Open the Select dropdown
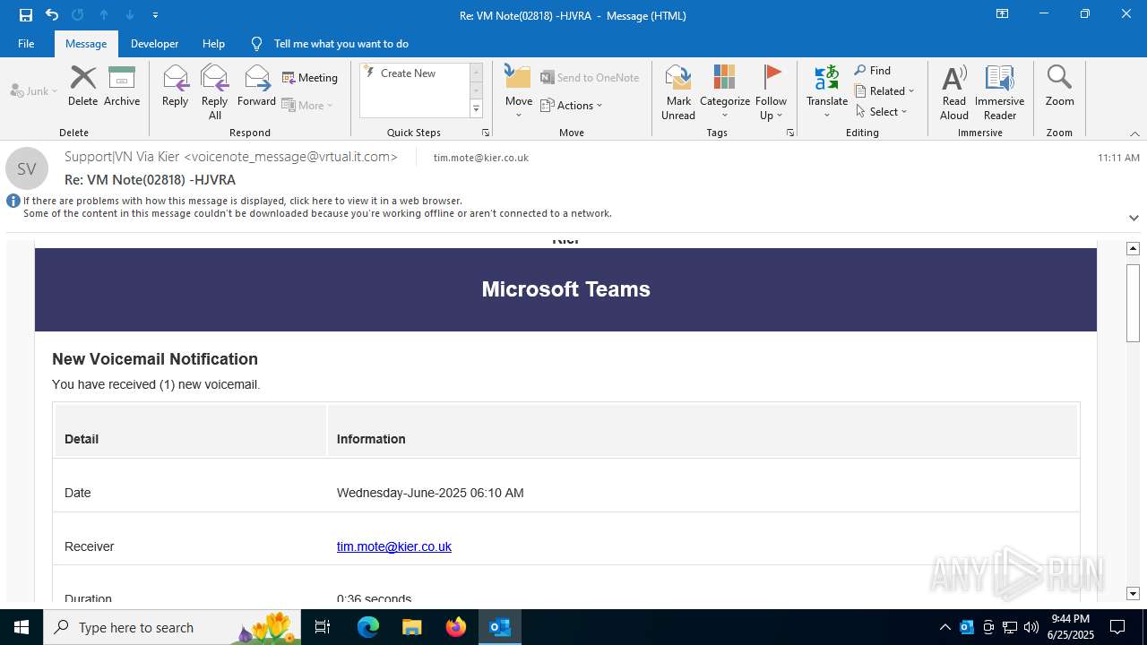This screenshot has height=645, width=1147. [x=882, y=112]
